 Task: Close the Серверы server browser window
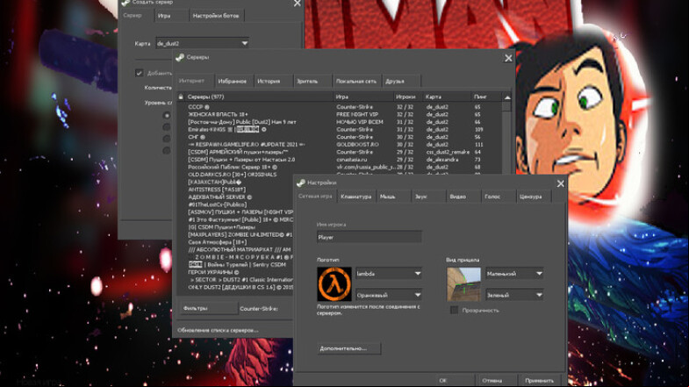tap(508, 58)
